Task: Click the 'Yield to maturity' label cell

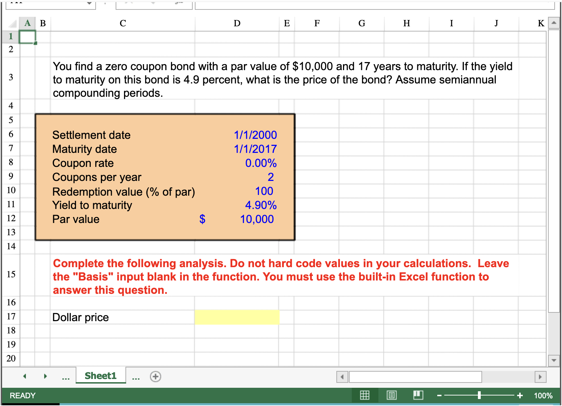Action: 92,205
